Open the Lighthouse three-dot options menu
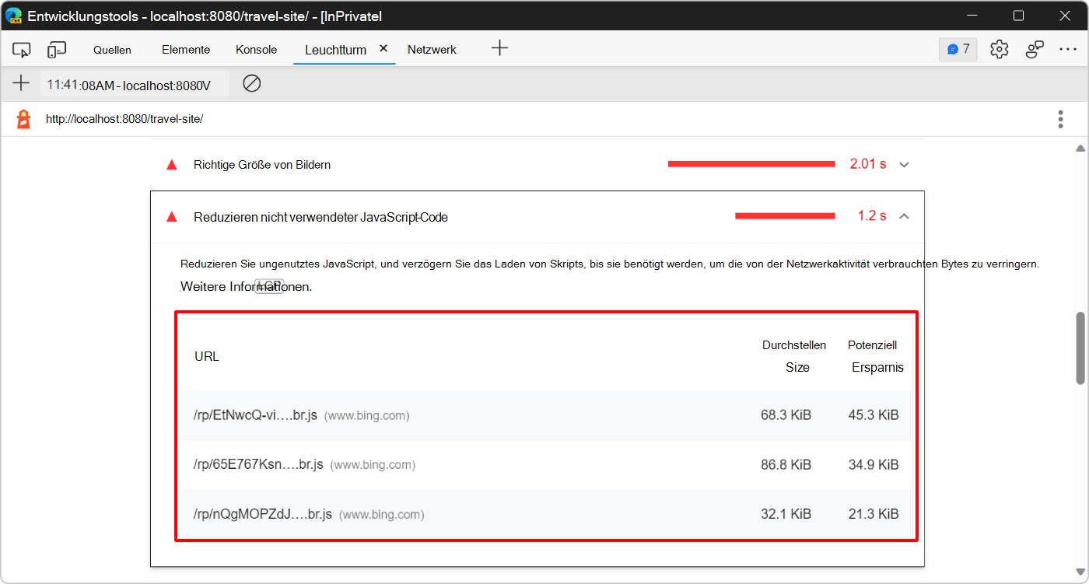Viewport: 1089px width, 584px height. pyautogui.click(x=1060, y=119)
